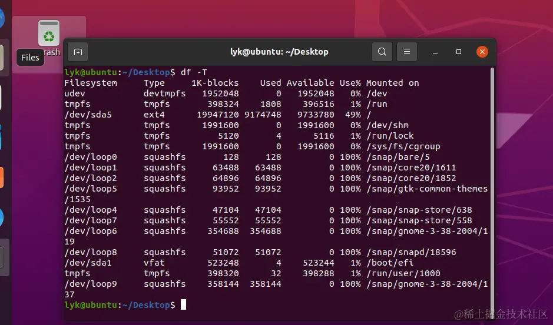Select the 'Mounted on' column header
Image resolution: width=553 pixels, height=325 pixels.
pyautogui.click(x=393, y=83)
